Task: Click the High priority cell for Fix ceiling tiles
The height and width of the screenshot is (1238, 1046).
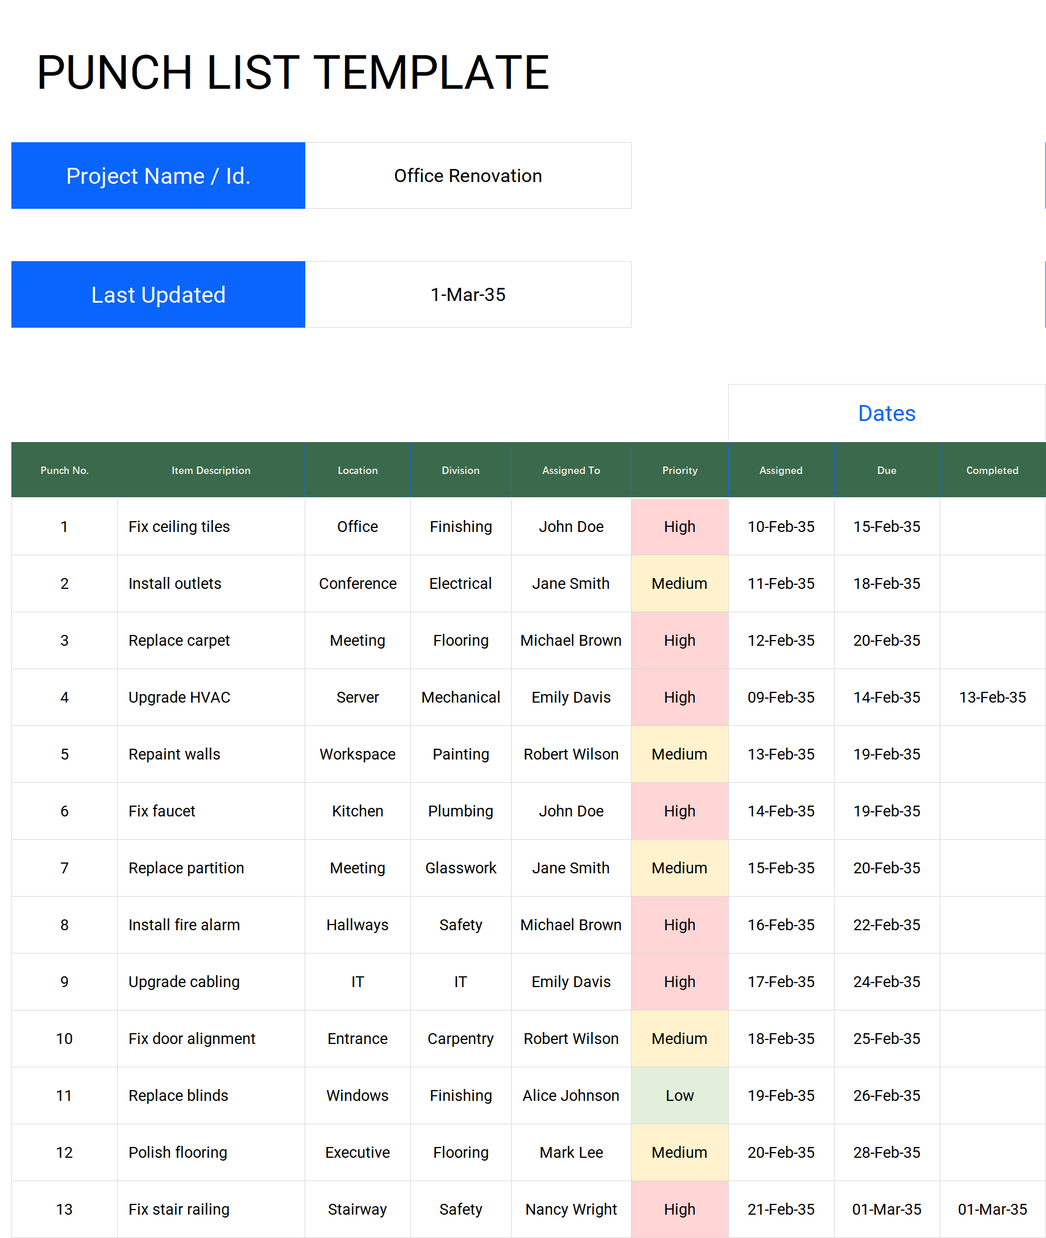Action: [x=679, y=526]
